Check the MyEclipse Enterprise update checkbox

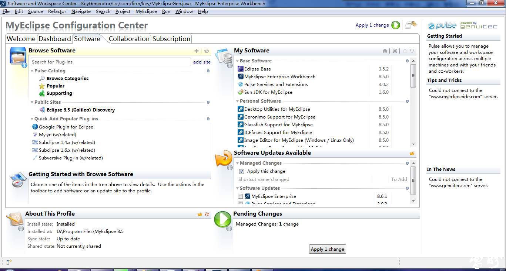pyautogui.click(x=240, y=196)
